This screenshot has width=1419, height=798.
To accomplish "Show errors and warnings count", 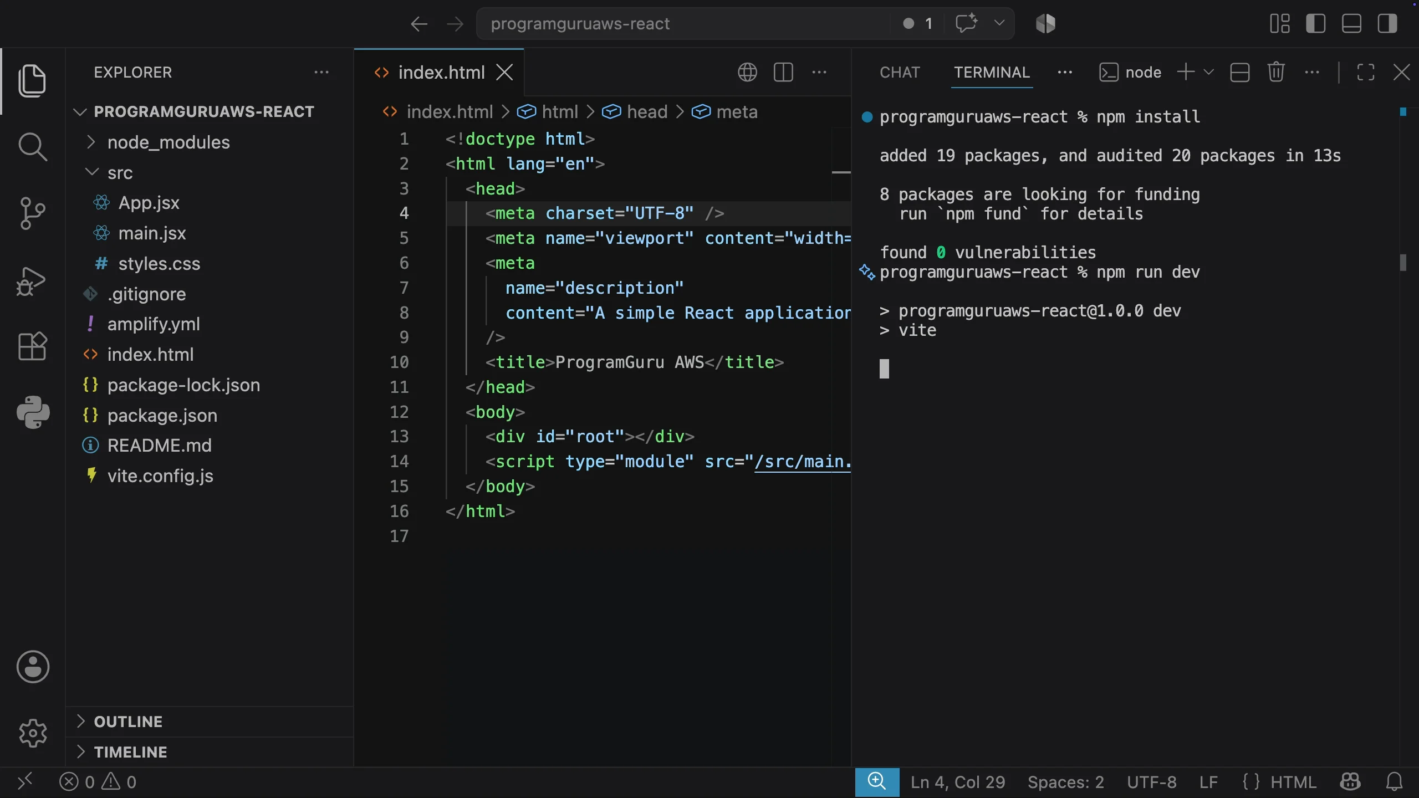I will point(98,782).
